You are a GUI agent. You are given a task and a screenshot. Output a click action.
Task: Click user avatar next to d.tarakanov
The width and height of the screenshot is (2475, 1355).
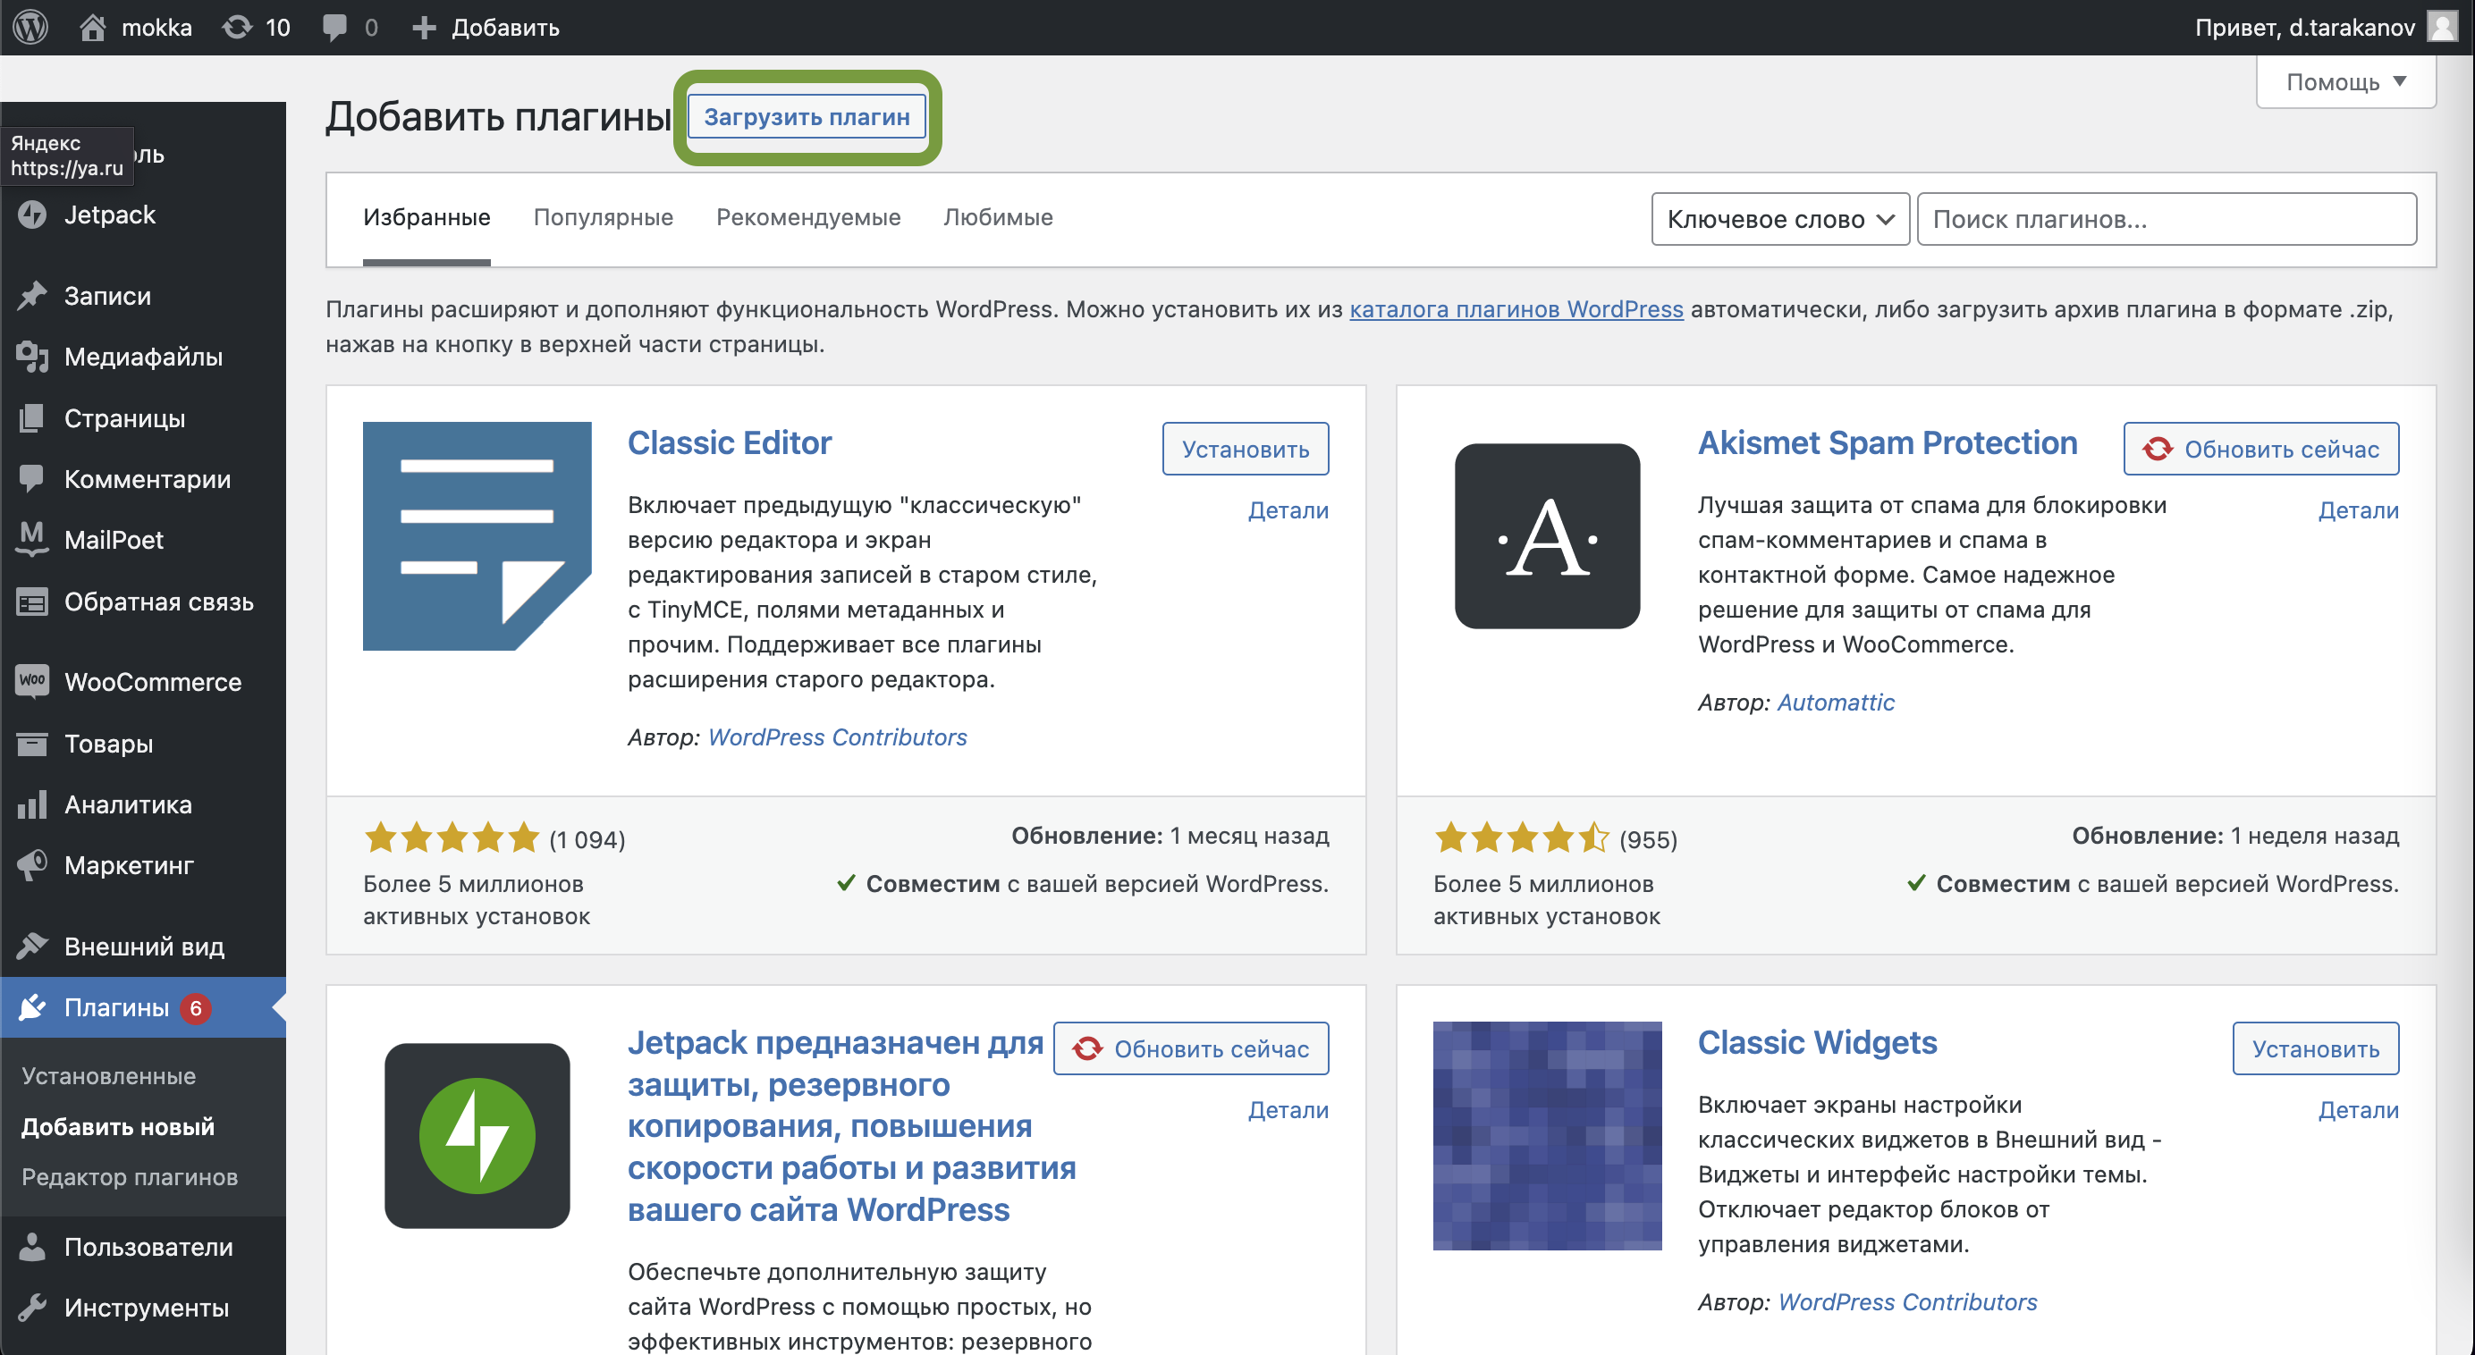(x=2441, y=27)
